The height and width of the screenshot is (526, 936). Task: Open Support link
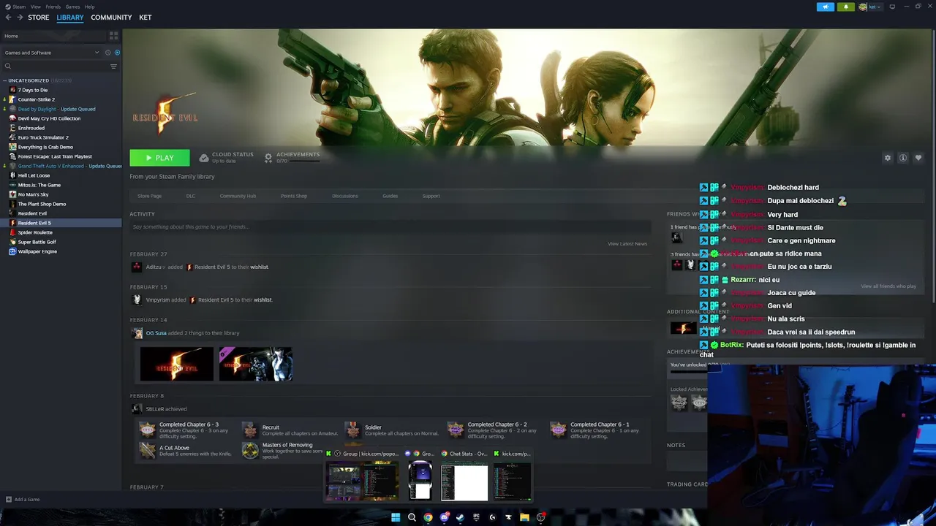pos(431,196)
